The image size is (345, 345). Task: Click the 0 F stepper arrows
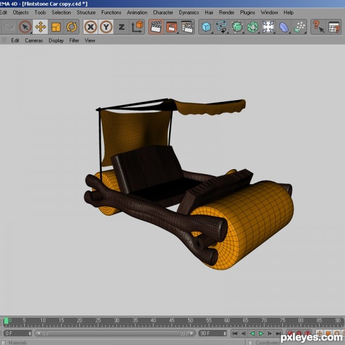point(30,333)
